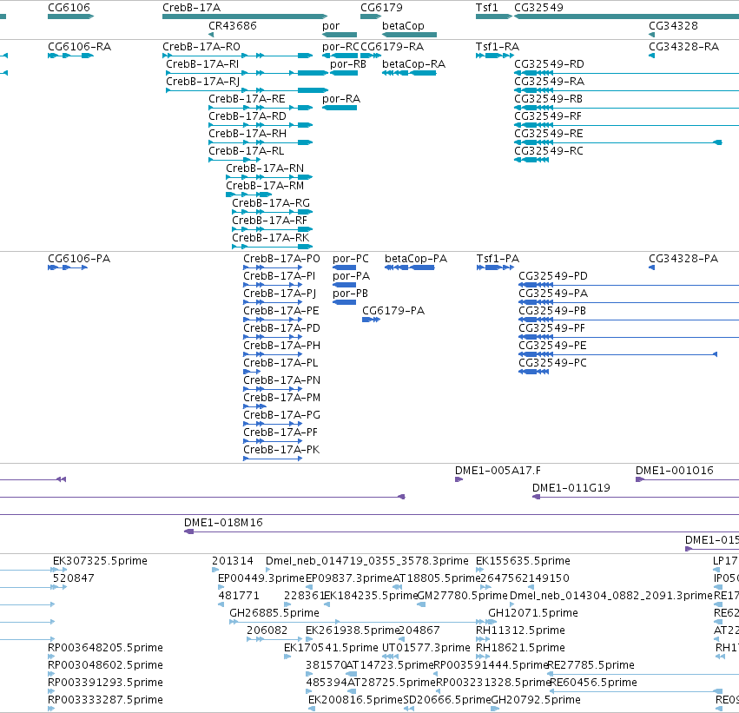Click the Tsf1 gene arrow
This screenshot has width=739, height=713.
point(494,17)
